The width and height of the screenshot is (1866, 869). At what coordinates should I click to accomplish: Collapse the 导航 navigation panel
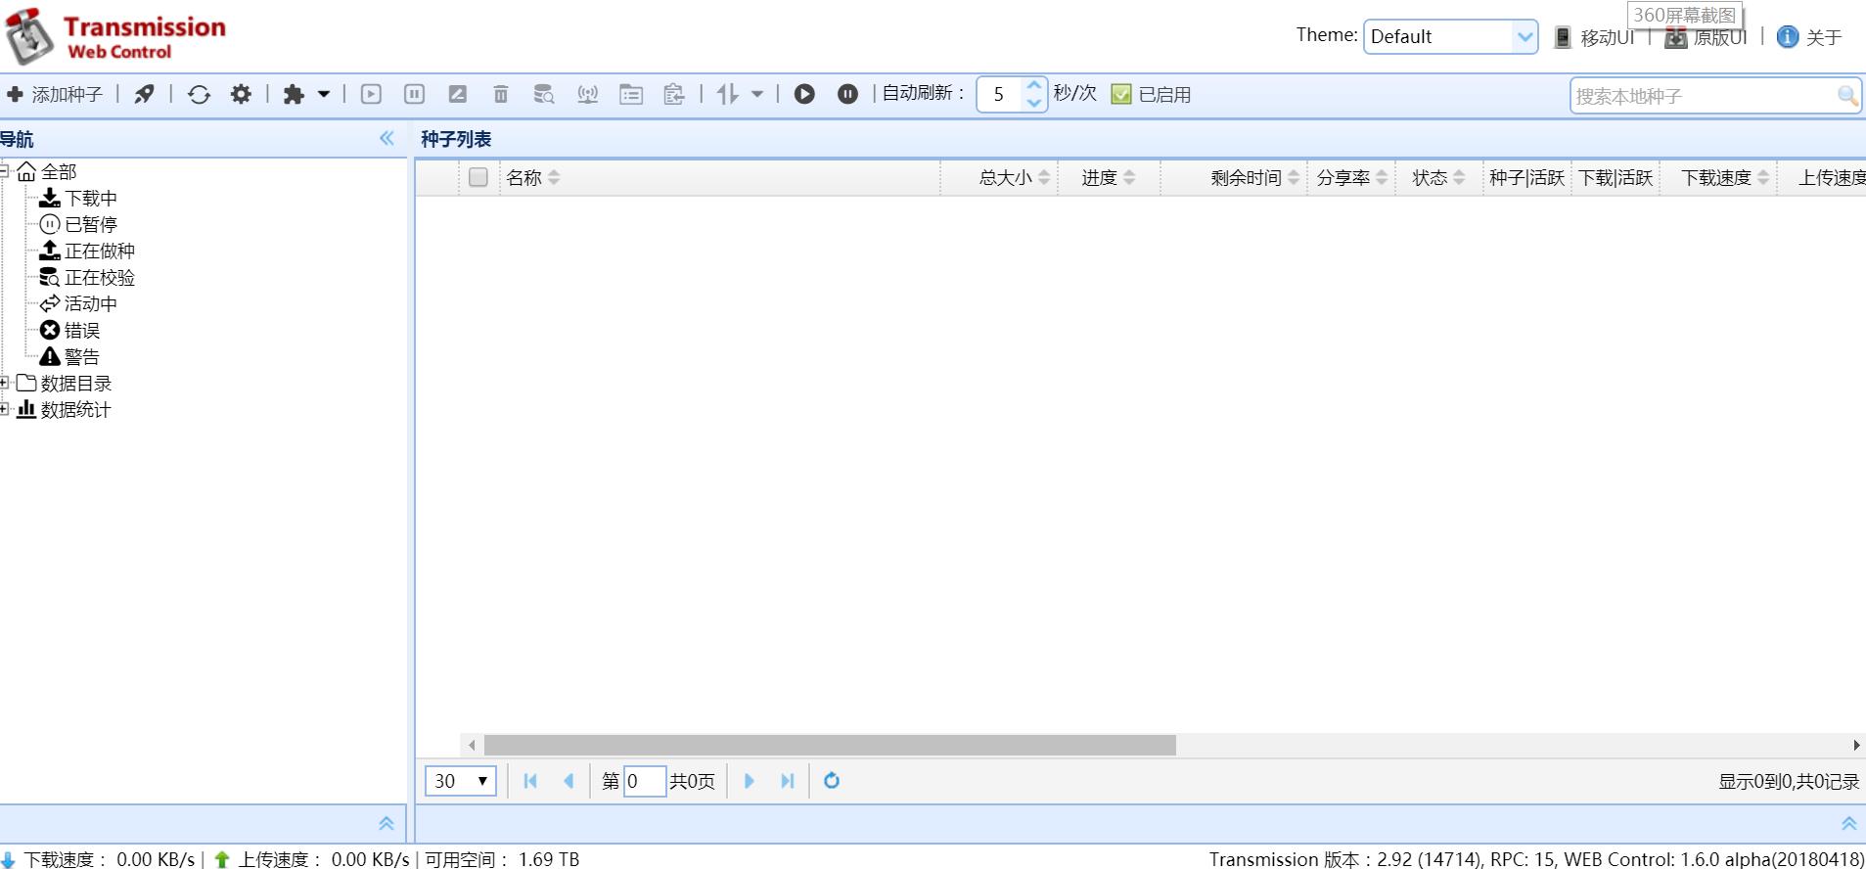point(387,139)
